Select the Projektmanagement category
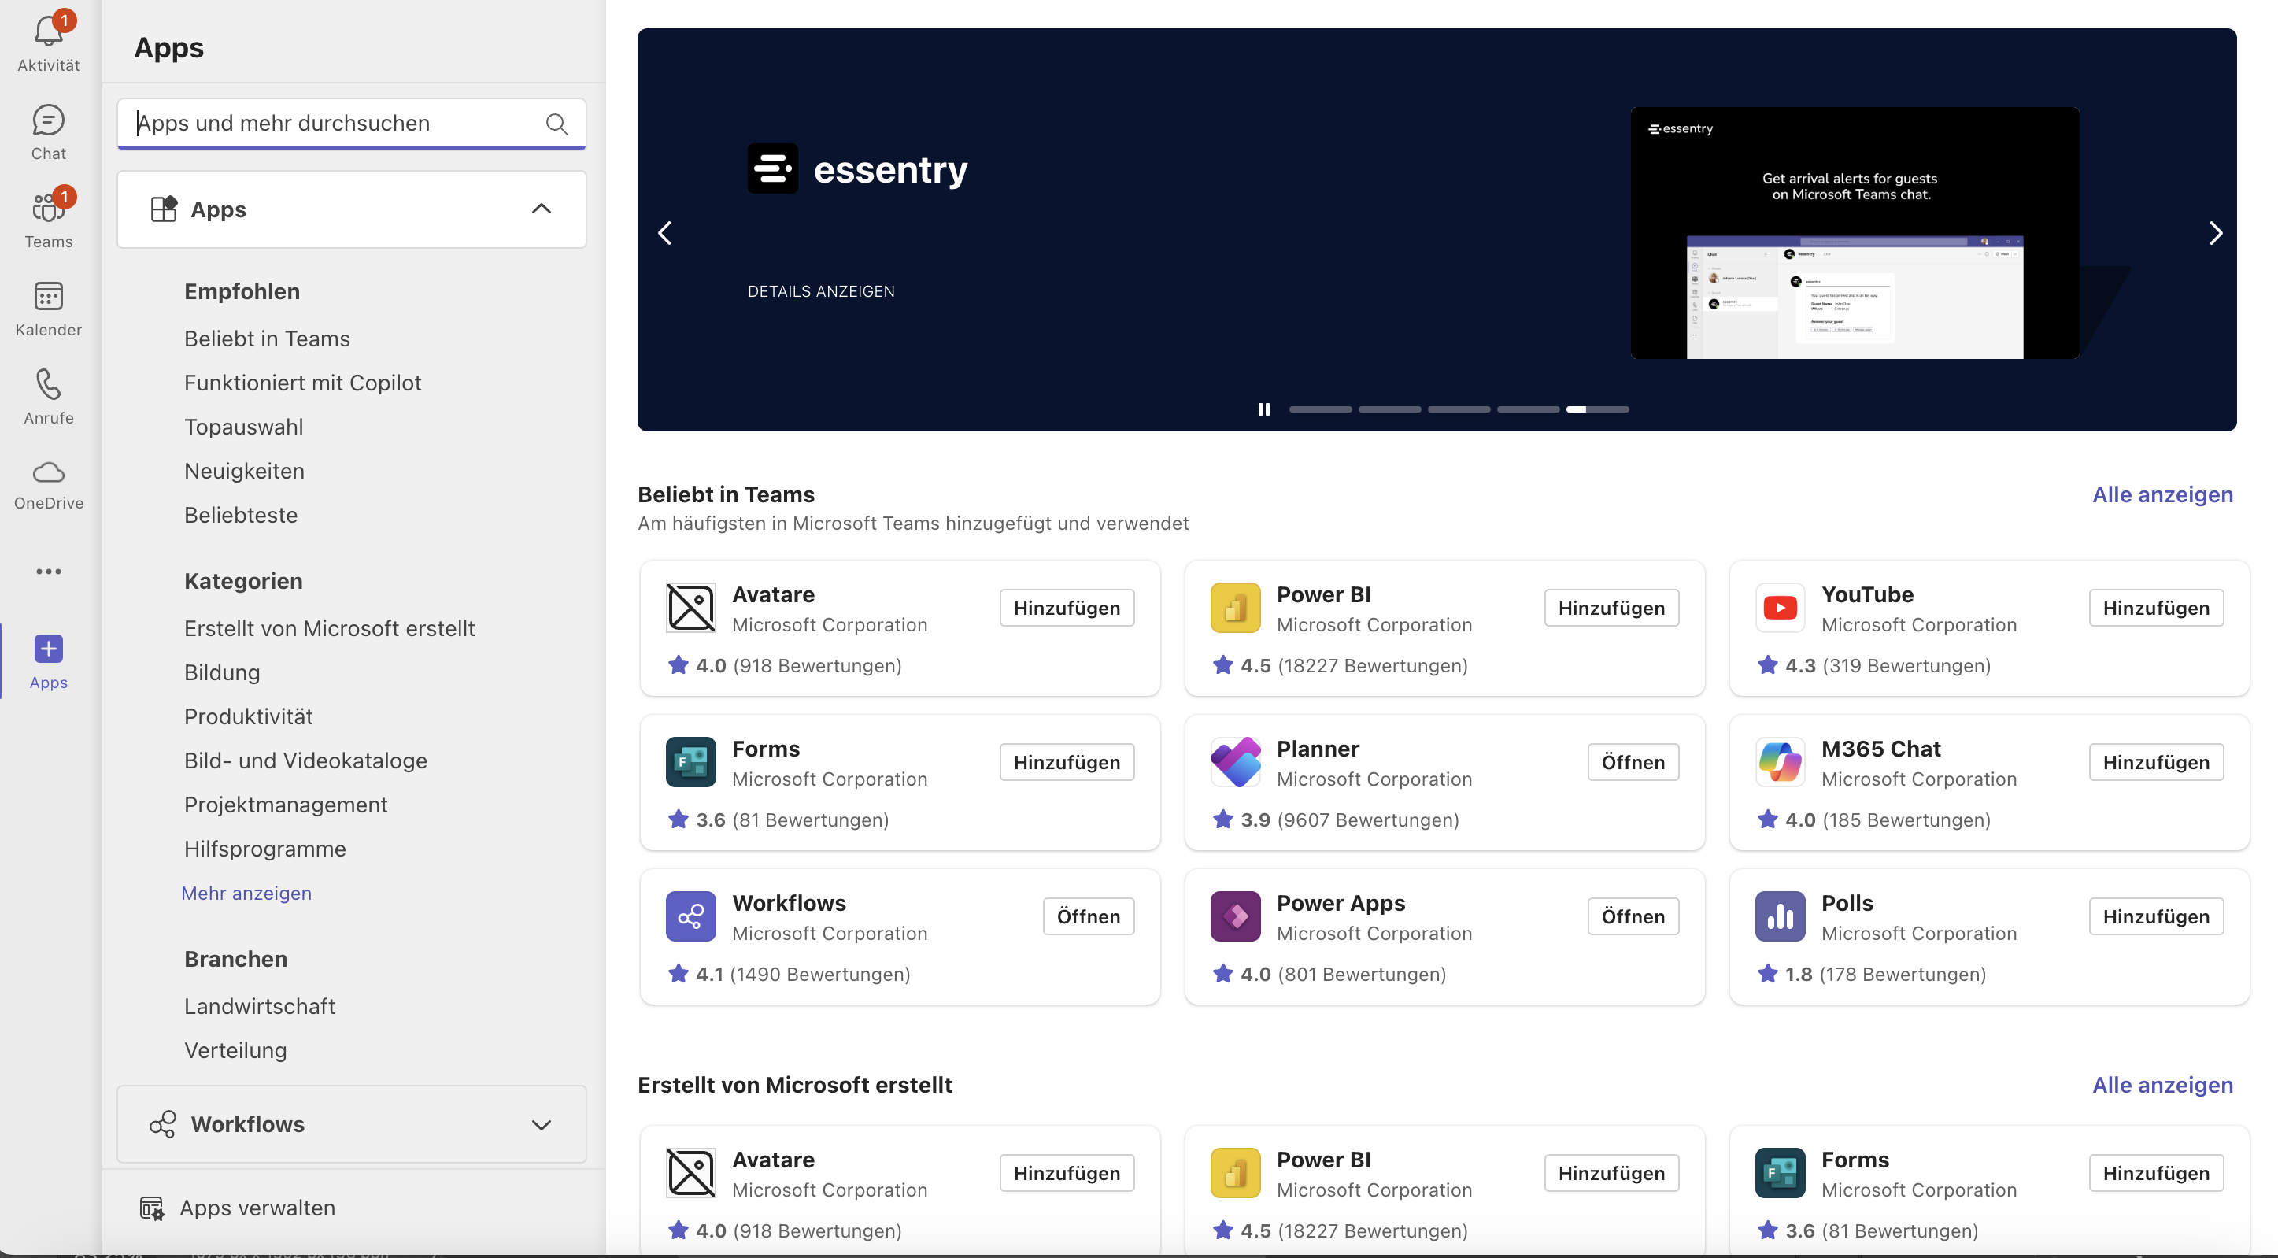 coord(286,805)
